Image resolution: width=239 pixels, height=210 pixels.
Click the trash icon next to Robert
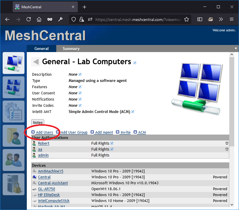click(x=227, y=143)
